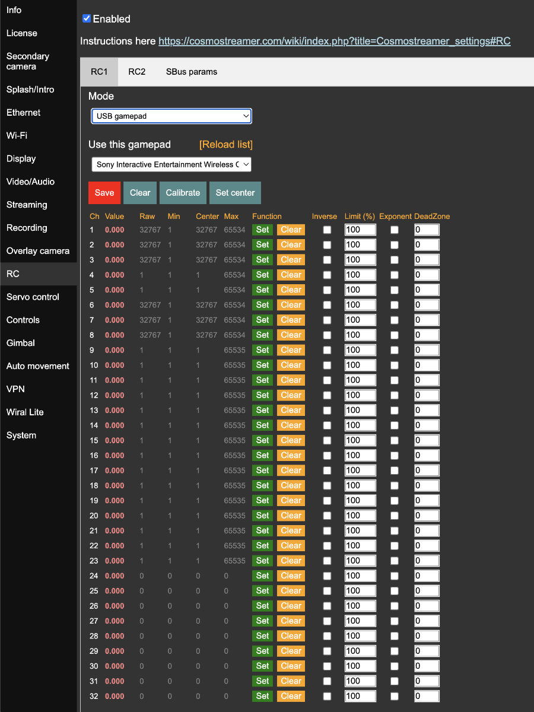This screenshot has height=712, width=534.
Task: Toggle Inverse checkbox for channel 1
Action: [327, 230]
